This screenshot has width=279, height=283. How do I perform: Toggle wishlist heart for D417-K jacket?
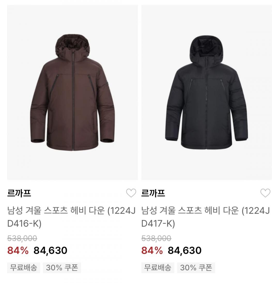265,193
